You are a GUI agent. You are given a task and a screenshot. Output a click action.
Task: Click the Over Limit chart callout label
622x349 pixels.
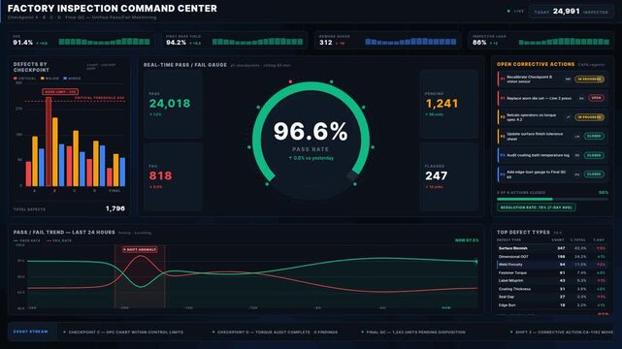[x=60, y=92]
